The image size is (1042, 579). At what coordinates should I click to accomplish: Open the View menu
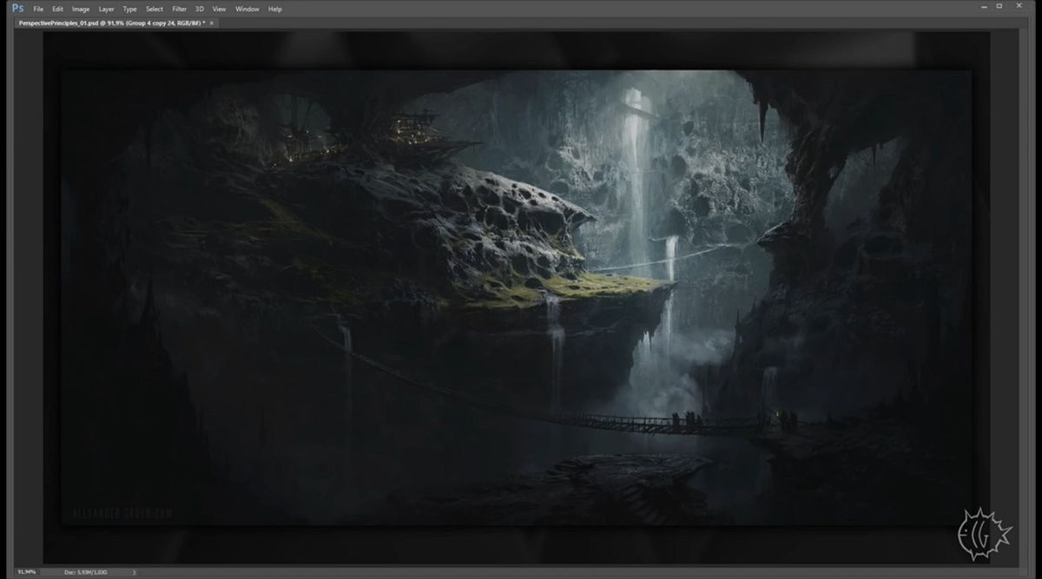220,9
